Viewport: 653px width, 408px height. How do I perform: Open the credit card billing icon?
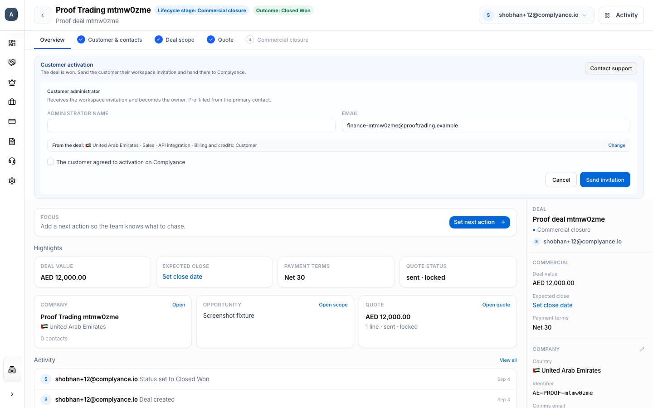[12, 121]
